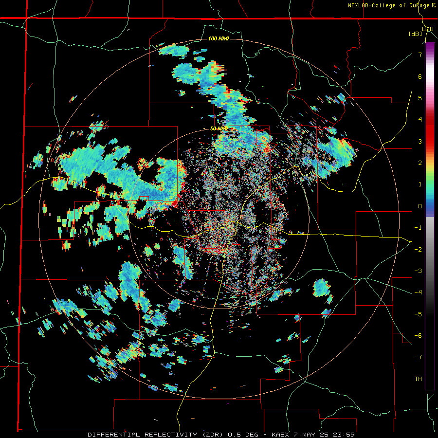Click the 100 NMI range ring label
The height and width of the screenshot is (438, 438).
coord(219,38)
